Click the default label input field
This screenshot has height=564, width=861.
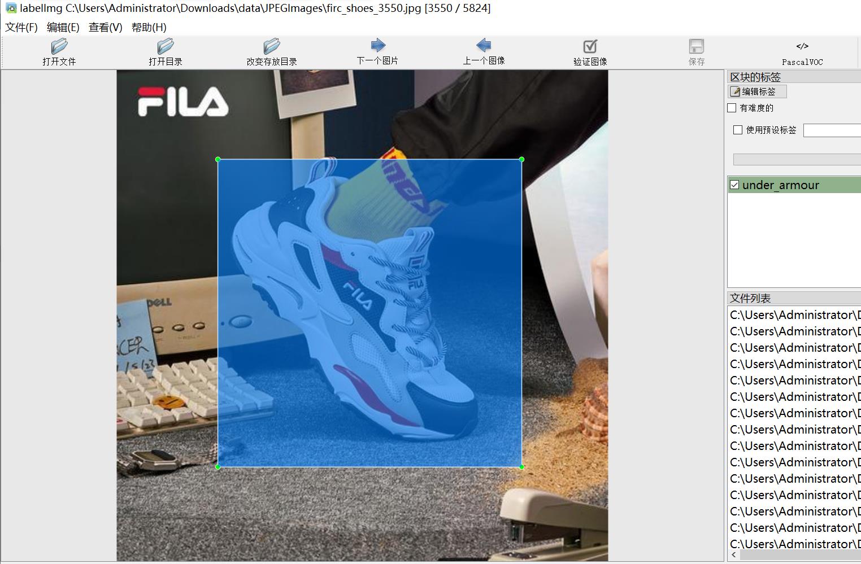(x=832, y=130)
